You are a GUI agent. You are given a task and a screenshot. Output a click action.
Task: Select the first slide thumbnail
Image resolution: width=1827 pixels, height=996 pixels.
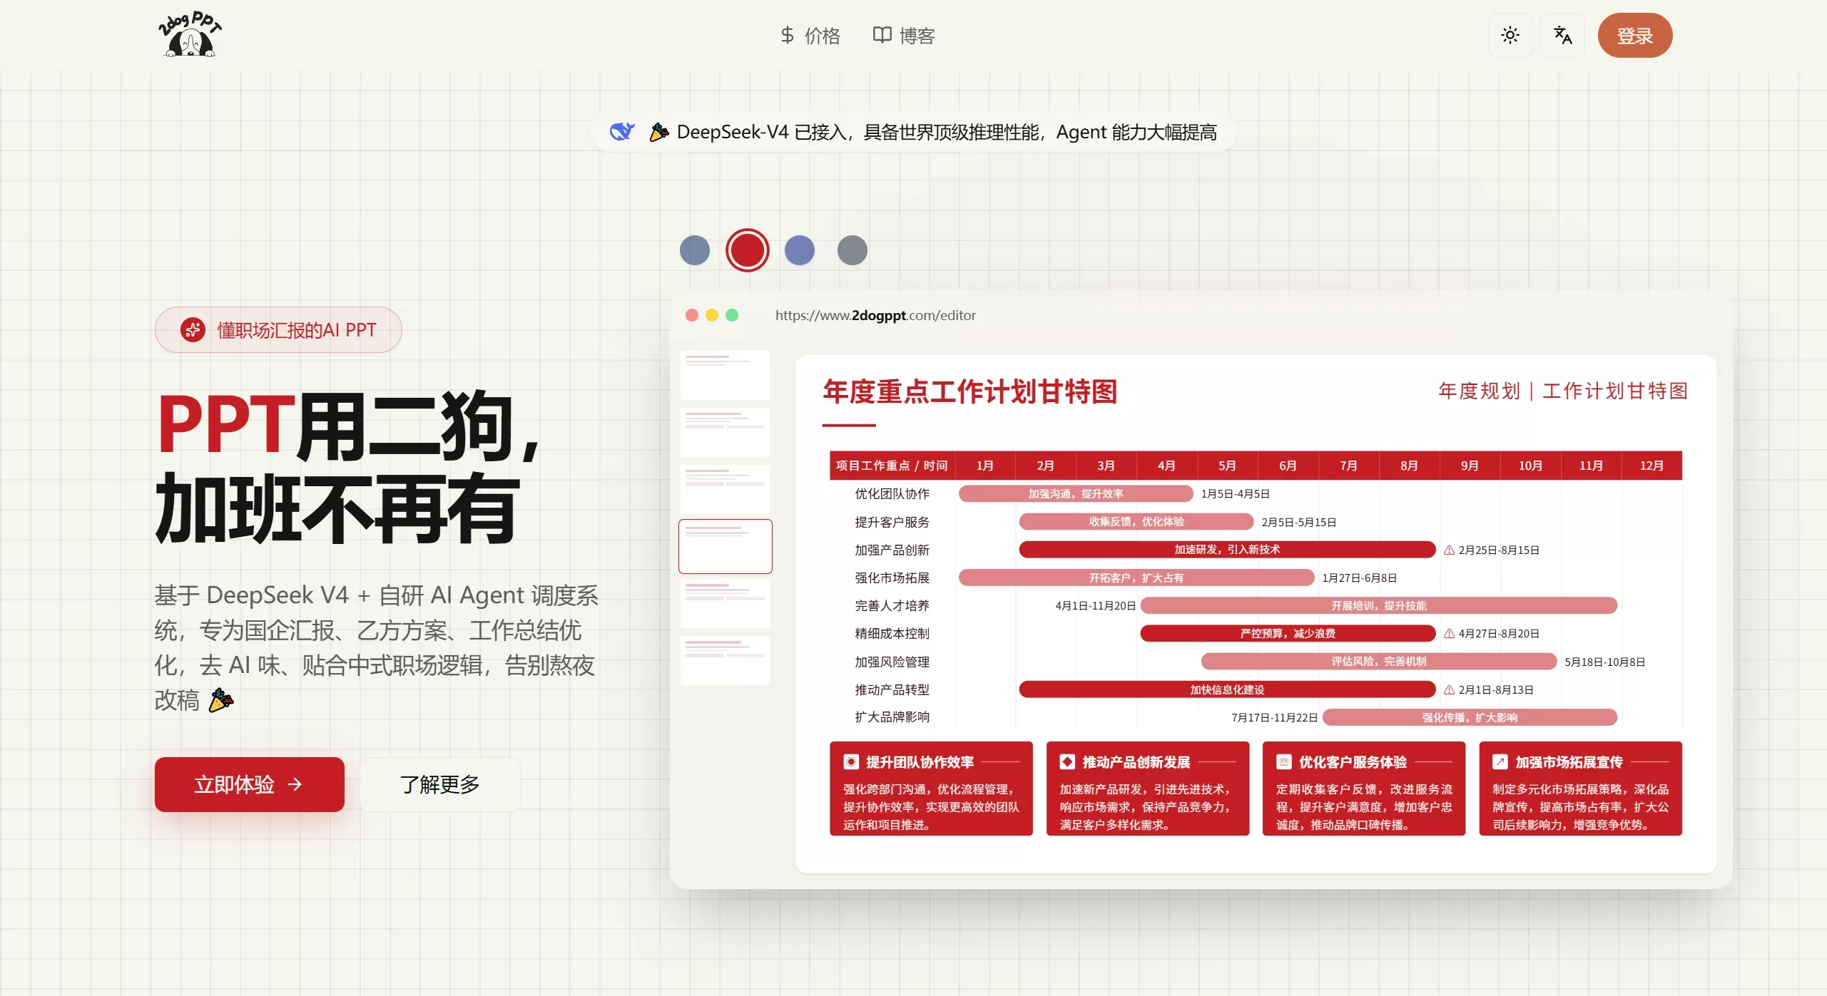pos(725,375)
